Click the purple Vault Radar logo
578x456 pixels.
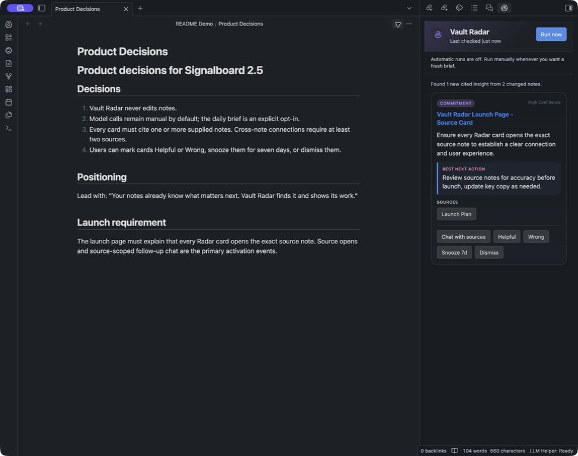pyautogui.click(x=438, y=35)
